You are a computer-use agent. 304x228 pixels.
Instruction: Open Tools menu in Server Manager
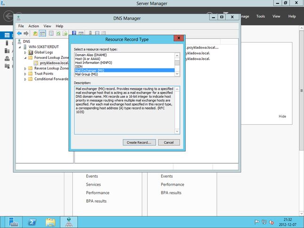tap(260, 16)
